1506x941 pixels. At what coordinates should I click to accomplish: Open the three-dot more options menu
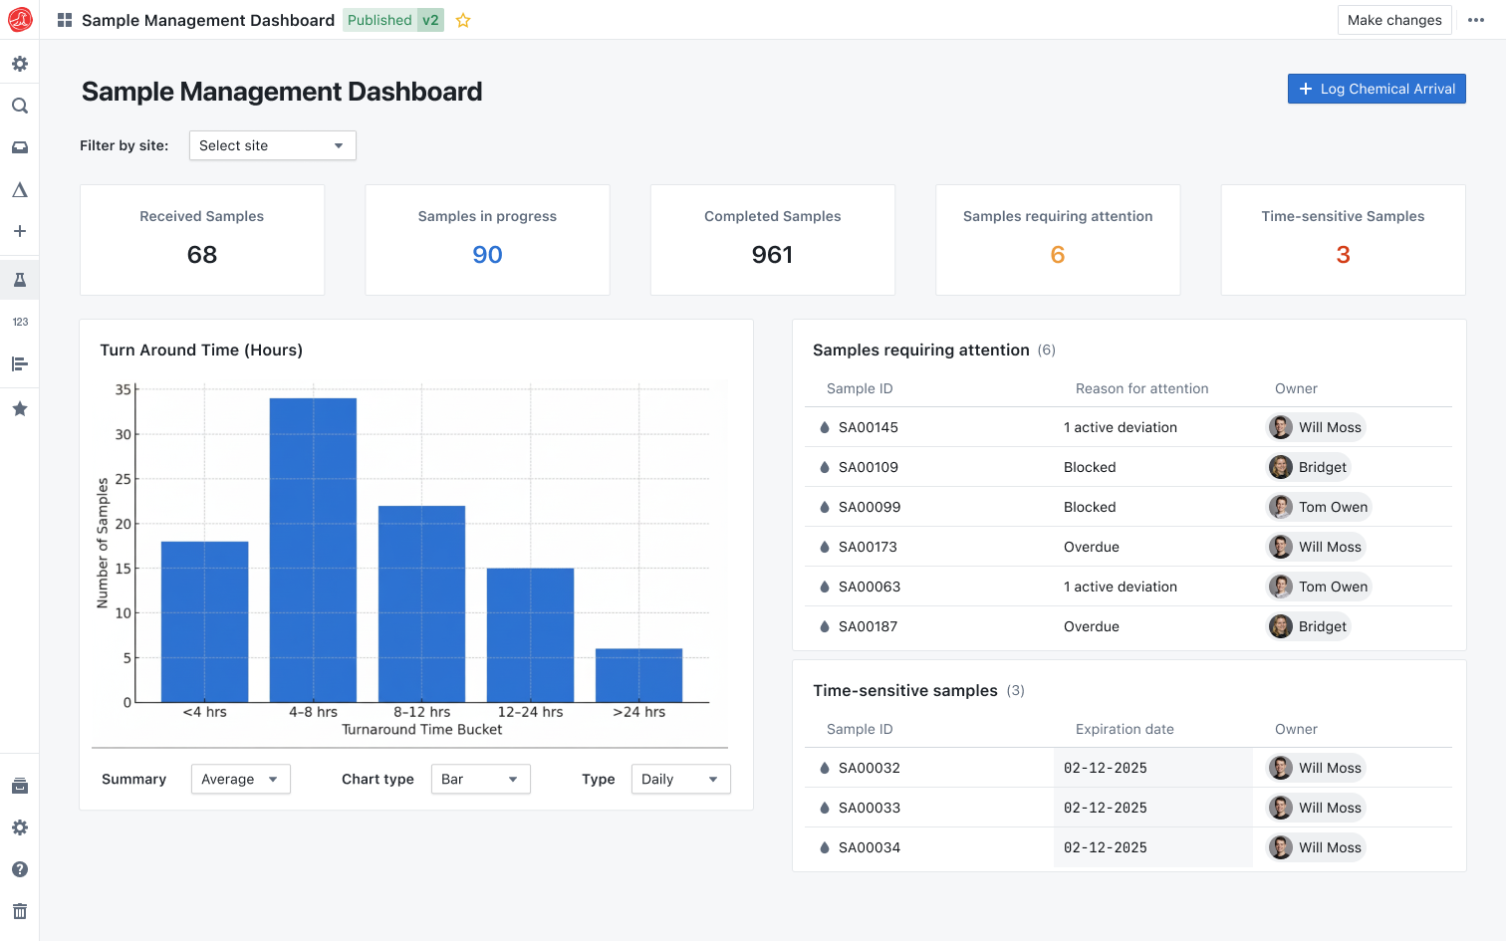tap(1475, 20)
